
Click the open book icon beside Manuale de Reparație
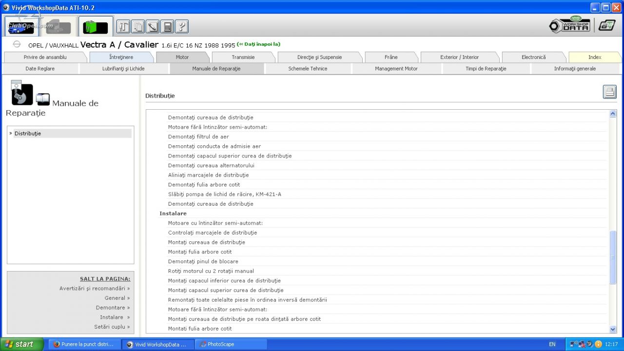tap(43, 99)
